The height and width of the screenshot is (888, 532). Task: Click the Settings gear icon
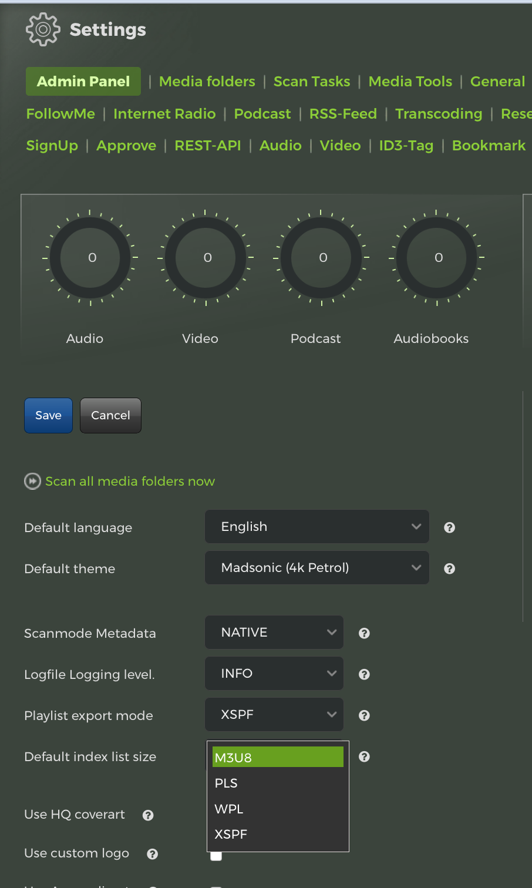click(x=43, y=29)
